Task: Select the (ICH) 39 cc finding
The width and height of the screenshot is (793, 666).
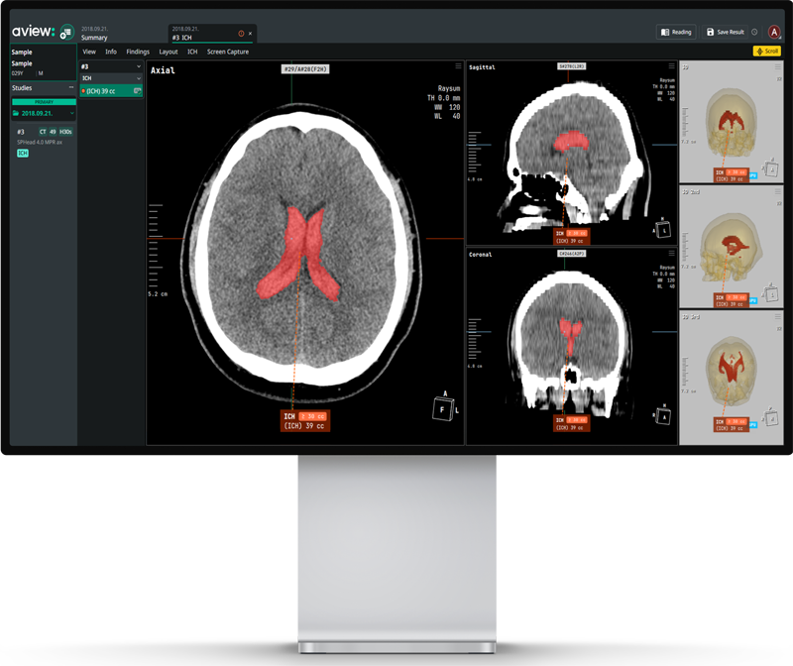Action: 111,91
